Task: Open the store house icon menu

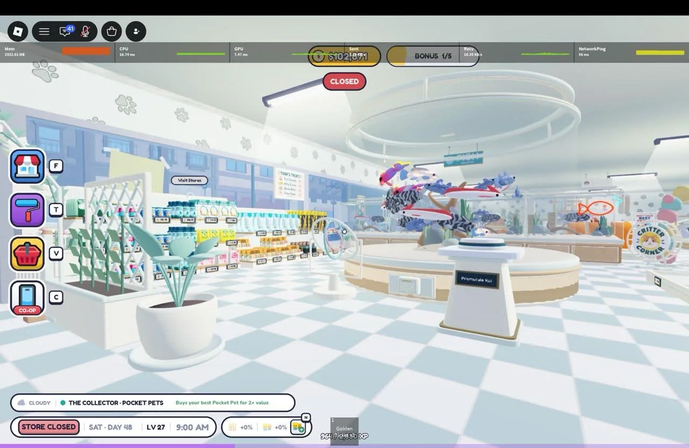Action: click(x=27, y=166)
